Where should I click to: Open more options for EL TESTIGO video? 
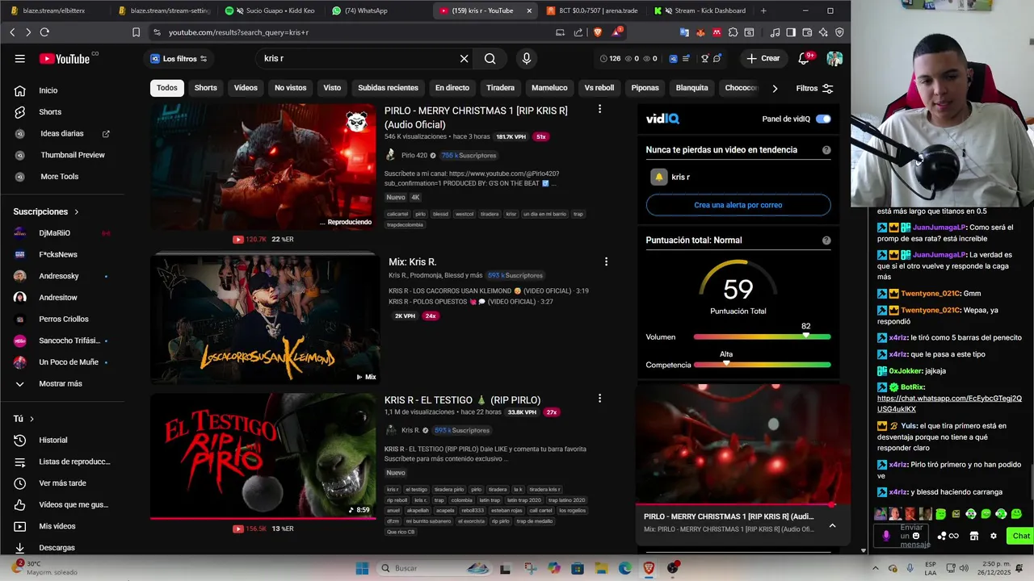tap(599, 399)
